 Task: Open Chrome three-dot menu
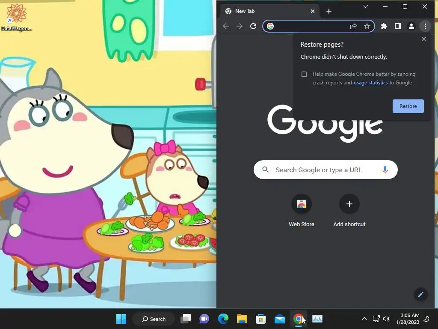point(425,26)
